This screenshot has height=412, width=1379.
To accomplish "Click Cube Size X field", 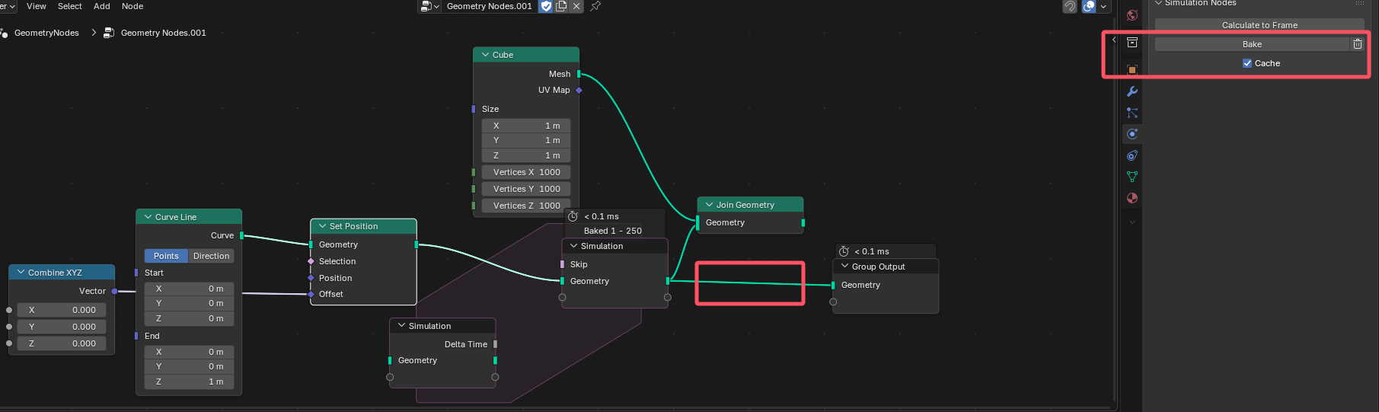I will 525,126.
